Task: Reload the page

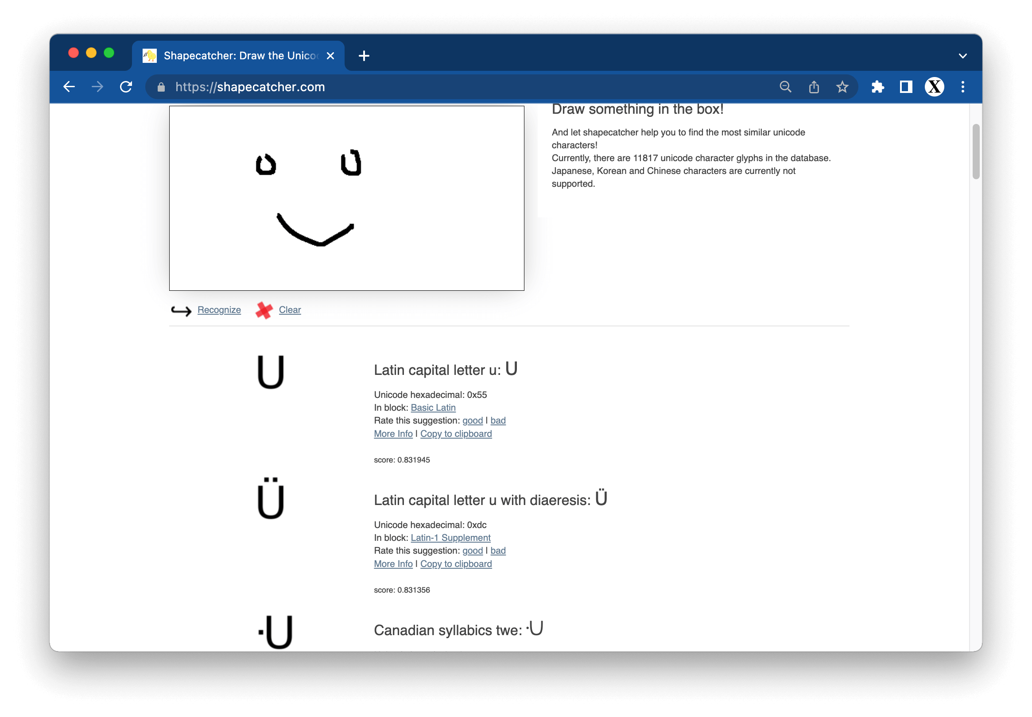Action: (126, 87)
